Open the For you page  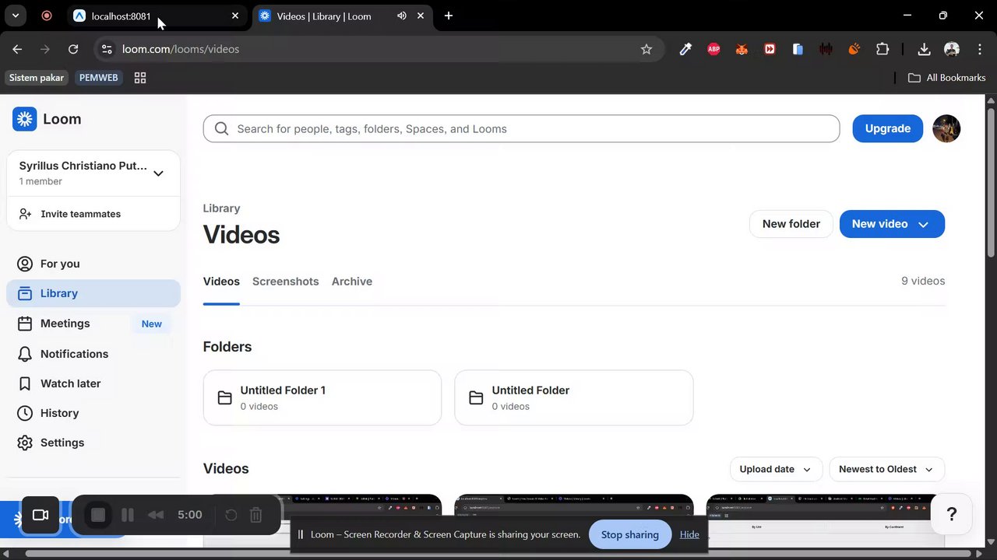click(x=93, y=264)
